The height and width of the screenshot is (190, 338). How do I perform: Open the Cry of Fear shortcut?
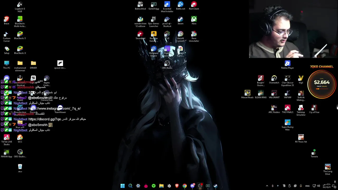click(x=314, y=109)
